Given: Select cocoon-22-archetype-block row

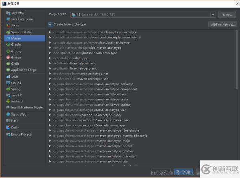Looking at the screenshot, I should 142,115.
